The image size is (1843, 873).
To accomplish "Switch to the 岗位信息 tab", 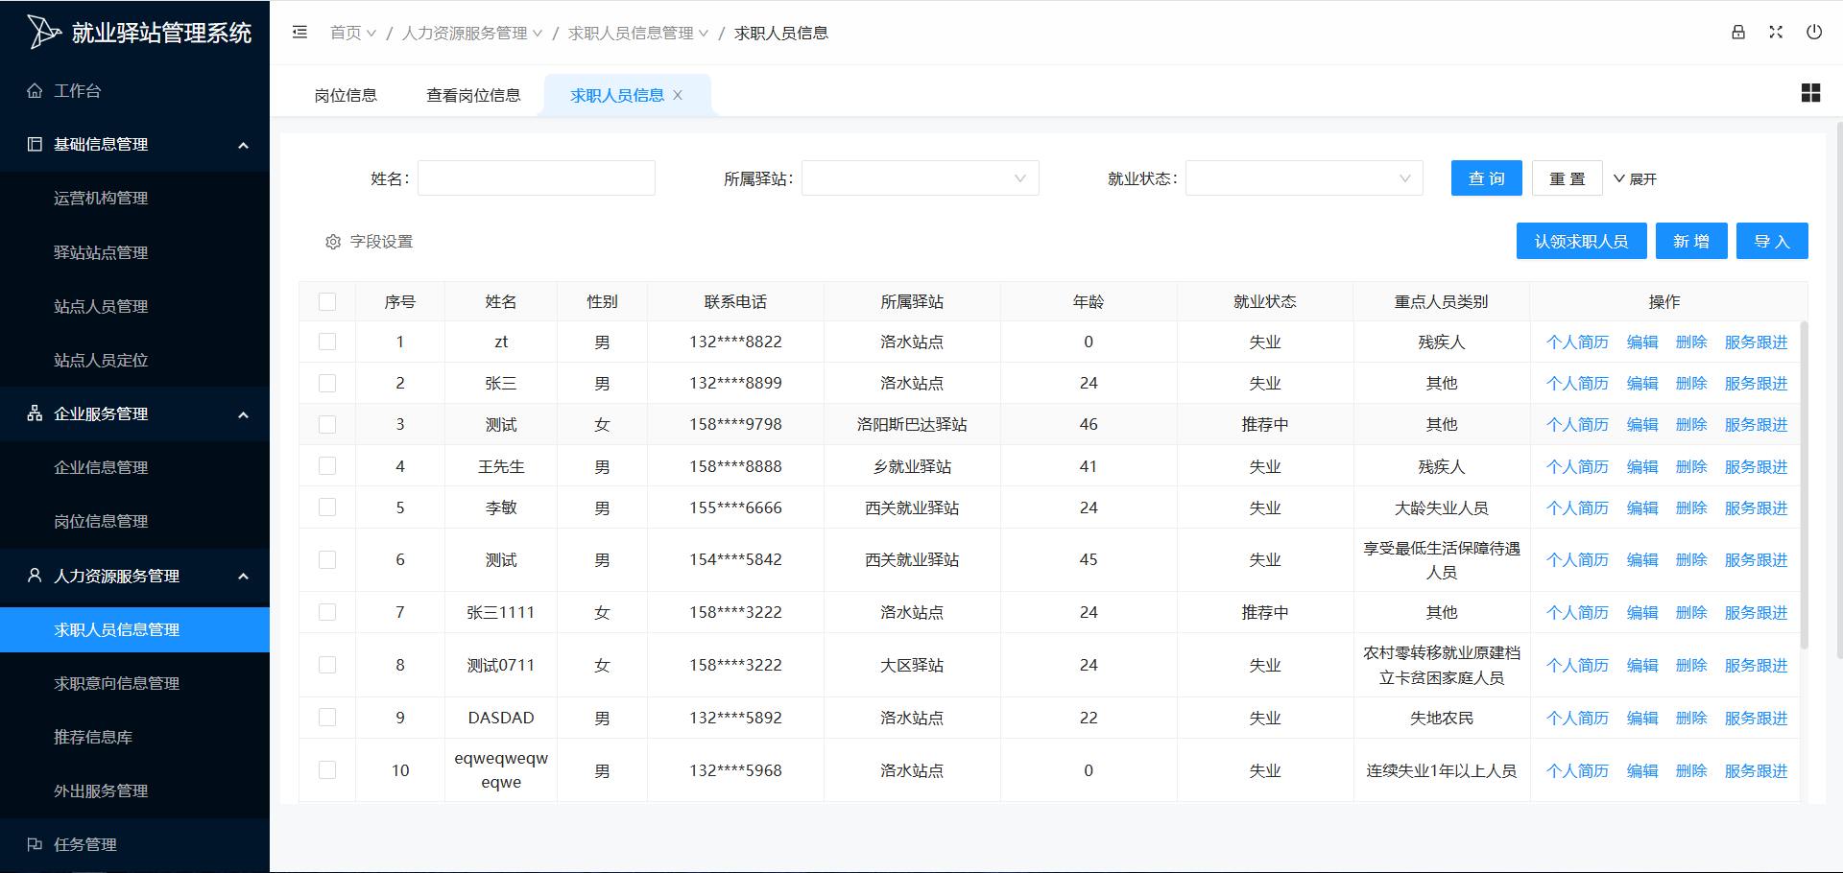I will [x=346, y=95].
